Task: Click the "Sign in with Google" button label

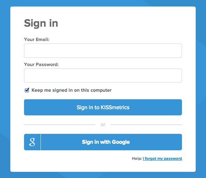Action: [106, 142]
